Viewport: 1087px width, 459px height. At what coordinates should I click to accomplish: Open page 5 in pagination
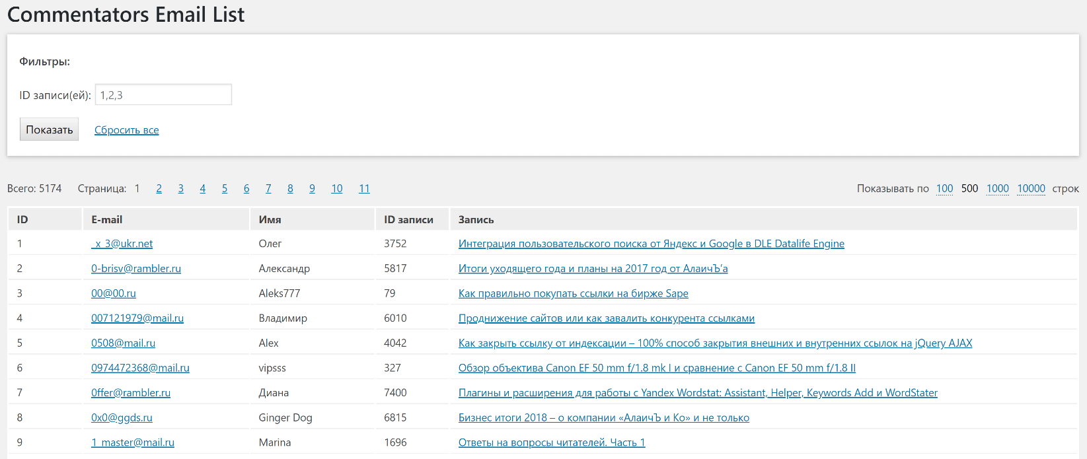click(x=225, y=189)
